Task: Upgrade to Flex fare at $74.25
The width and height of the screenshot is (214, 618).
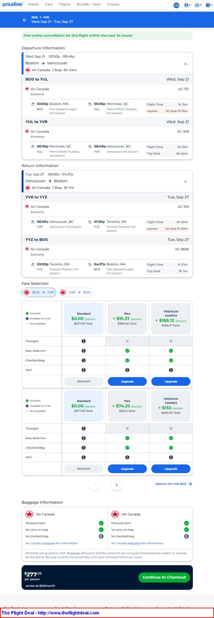Action: point(127,469)
